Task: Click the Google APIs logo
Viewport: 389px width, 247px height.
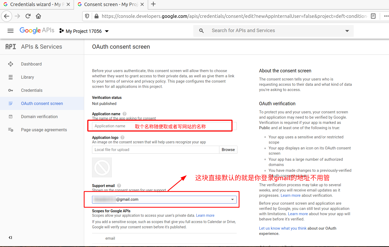Action: point(37,31)
